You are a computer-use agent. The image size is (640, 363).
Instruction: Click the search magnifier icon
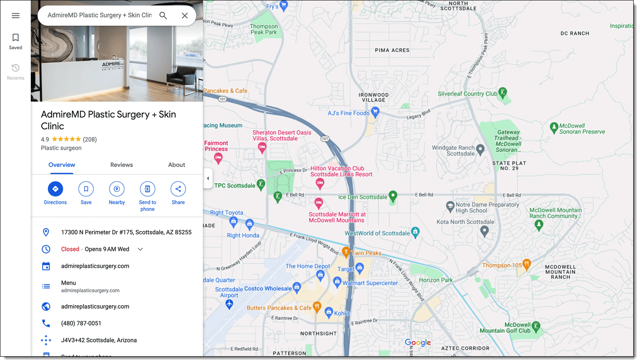pos(163,16)
